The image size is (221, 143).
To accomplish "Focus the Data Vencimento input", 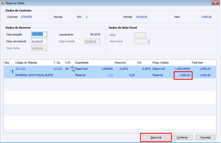I will [39, 42].
